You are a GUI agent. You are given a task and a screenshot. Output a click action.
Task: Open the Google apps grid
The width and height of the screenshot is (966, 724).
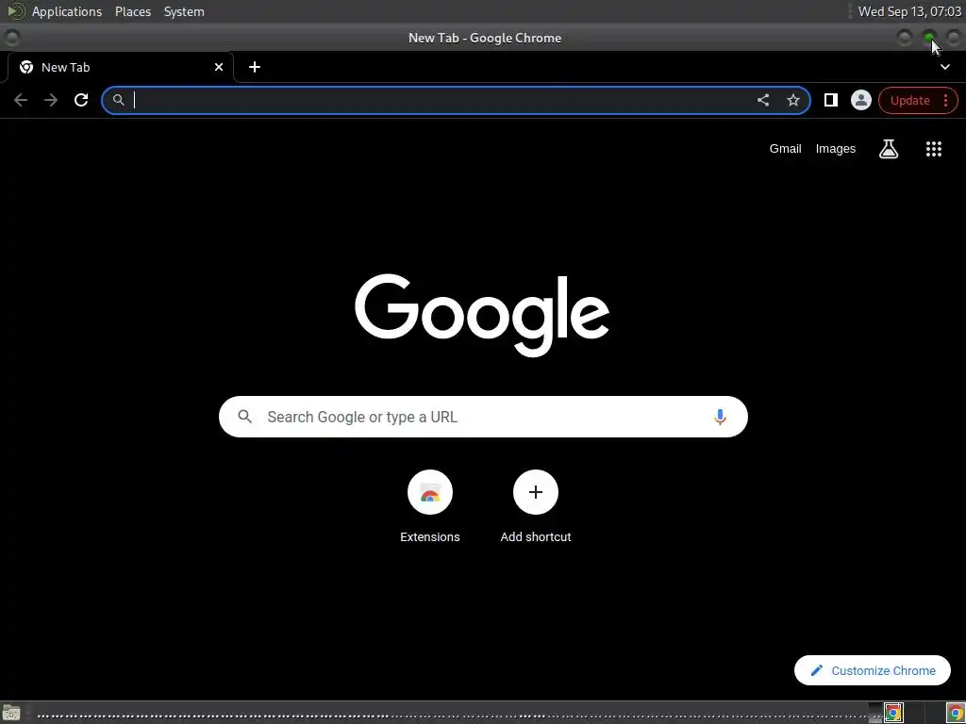tap(933, 148)
